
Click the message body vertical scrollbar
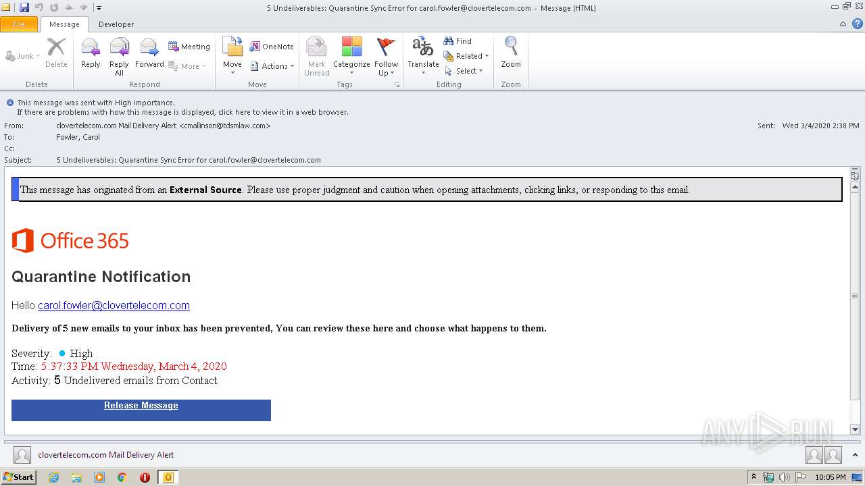point(855,296)
